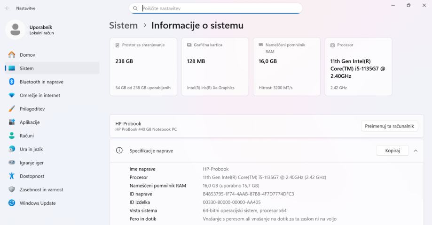Open Igranje iger settings
The image size is (432, 225).
(52, 162)
